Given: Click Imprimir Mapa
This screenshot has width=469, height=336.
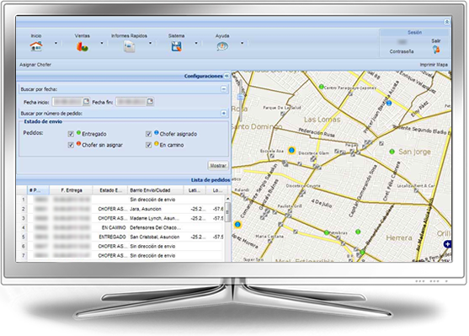Looking at the screenshot, I should [x=434, y=65].
